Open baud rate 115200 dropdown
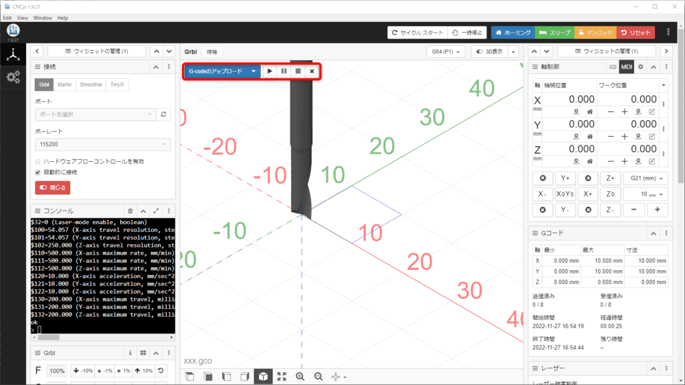The image size is (685, 385). click(x=102, y=144)
